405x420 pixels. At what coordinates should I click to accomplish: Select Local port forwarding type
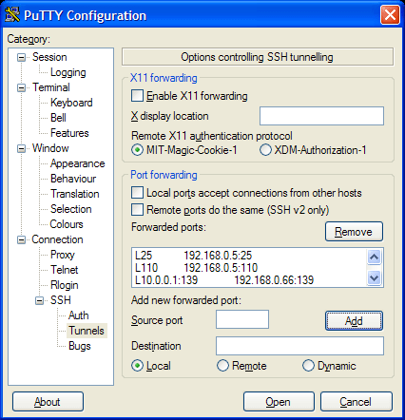pos(137,366)
